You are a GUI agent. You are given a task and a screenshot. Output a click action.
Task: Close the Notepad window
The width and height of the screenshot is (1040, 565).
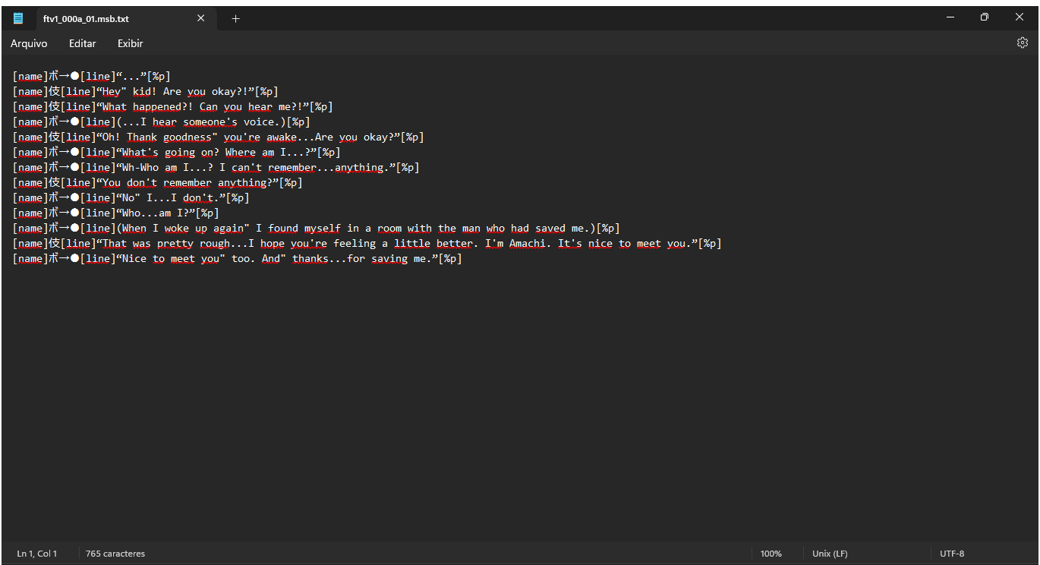1020,17
